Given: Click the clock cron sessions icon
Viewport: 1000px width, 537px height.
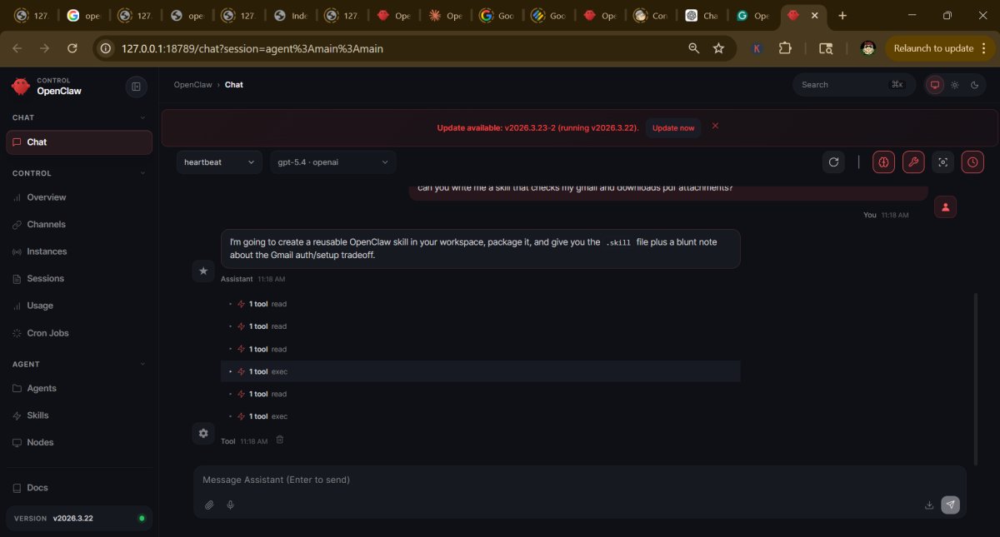Looking at the screenshot, I should (x=972, y=162).
